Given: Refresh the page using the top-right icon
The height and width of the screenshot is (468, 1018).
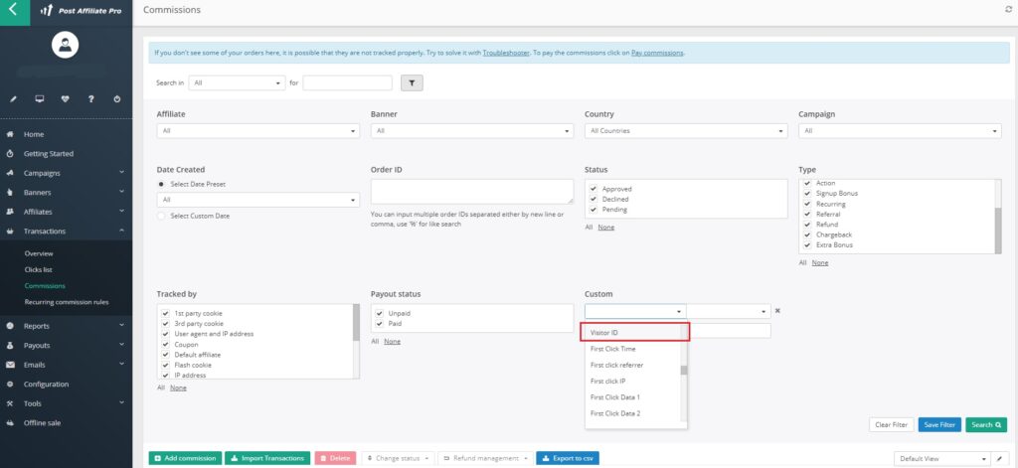Looking at the screenshot, I should (1009, 9).
